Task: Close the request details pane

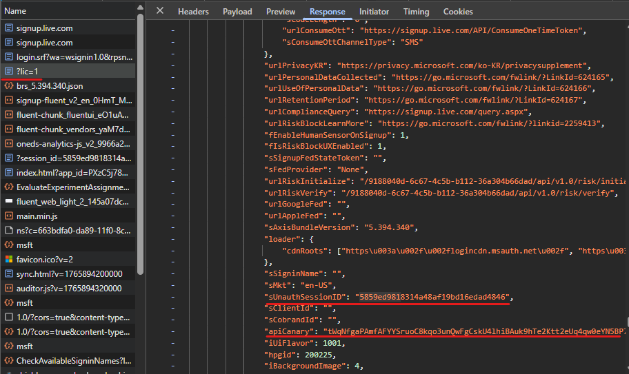Action: 160,11
